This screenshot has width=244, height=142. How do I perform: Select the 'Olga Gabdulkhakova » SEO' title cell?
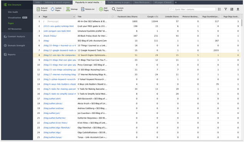(x=92, y=132)
